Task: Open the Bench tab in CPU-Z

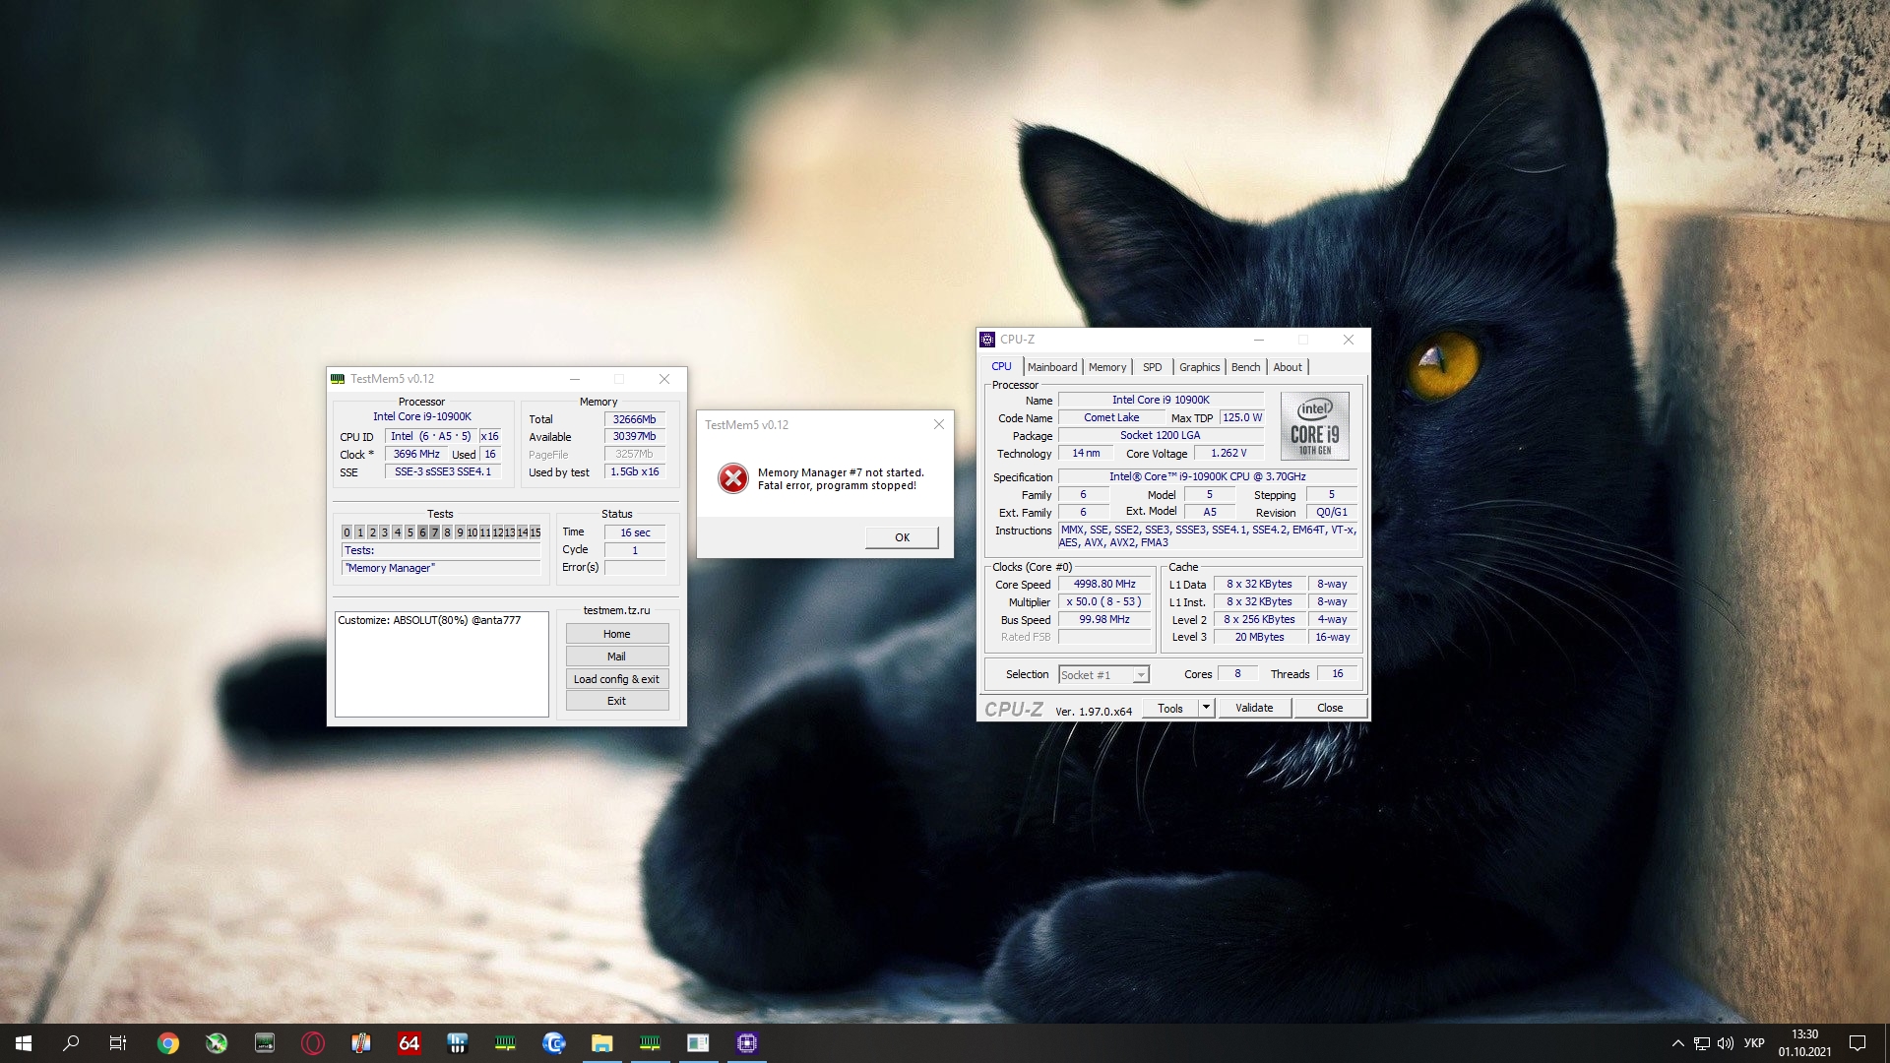Action: 1245,367
